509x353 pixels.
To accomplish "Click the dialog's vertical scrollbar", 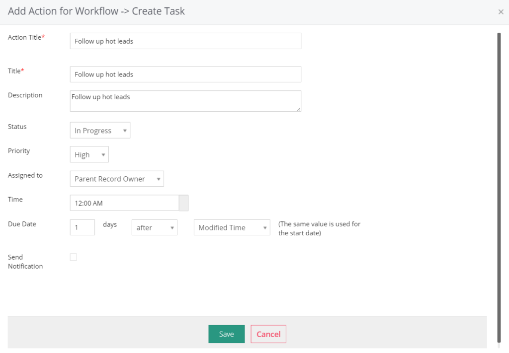I will pos(499,187).
